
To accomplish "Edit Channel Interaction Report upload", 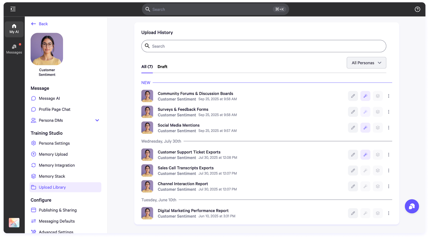I will click(353, 186).
